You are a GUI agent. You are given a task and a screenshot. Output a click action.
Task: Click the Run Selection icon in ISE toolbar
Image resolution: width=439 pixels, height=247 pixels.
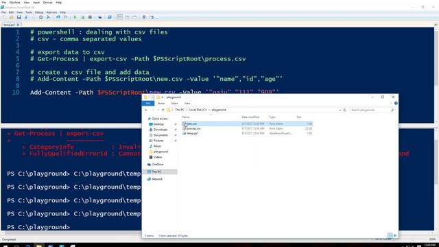pos(82,17)
